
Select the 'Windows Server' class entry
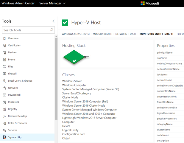click(72, 81)
